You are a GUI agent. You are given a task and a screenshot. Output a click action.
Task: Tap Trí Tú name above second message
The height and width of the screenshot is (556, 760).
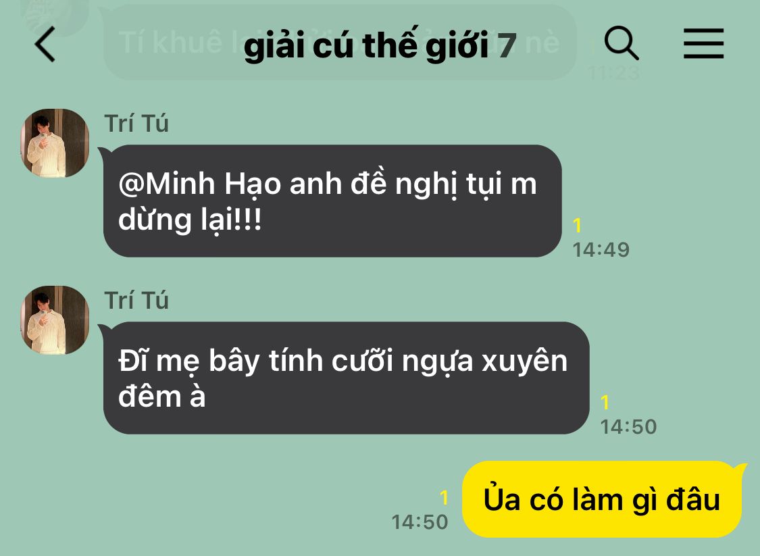[136, 301]
